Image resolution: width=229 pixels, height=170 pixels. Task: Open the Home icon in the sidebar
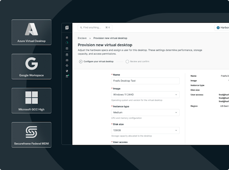[67, 37]
